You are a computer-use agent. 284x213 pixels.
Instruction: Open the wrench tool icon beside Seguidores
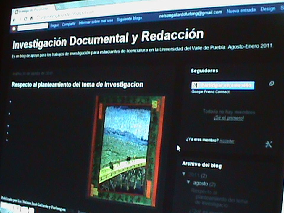tap(269, 144)
